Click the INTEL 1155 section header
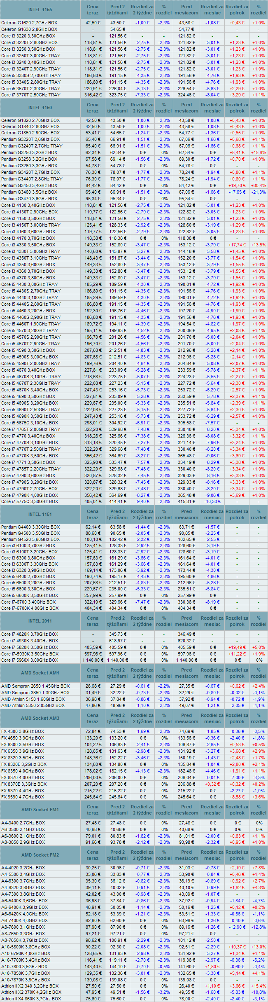 (40, 9)
